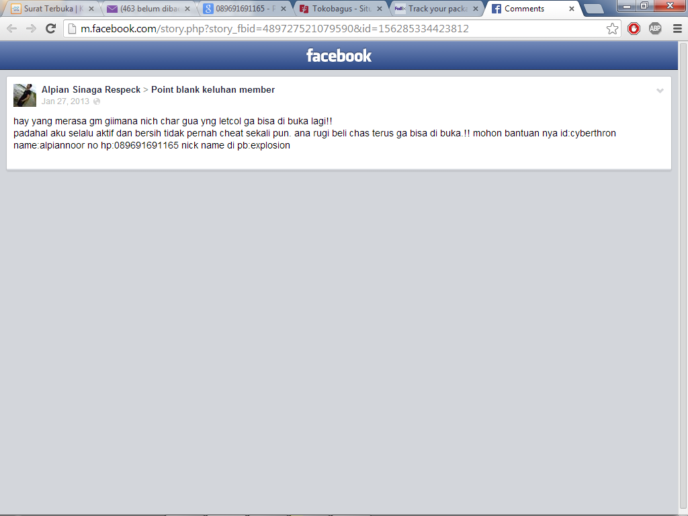Image resolution: width=688 pixels, height=516 pixels.
Task: Click the globe public-privacy icon
Action: (x=97, y=102)
